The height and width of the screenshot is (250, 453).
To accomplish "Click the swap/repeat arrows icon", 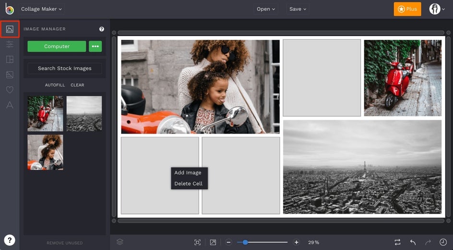I will tap(397, 242).
